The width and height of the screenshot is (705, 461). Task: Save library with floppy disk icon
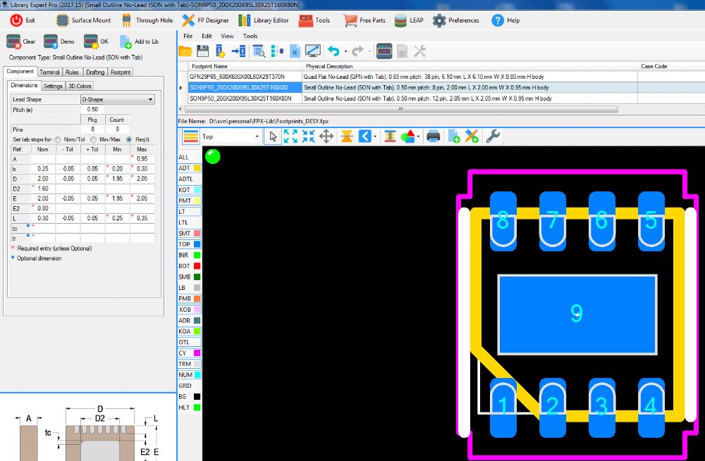click(203, 51)
